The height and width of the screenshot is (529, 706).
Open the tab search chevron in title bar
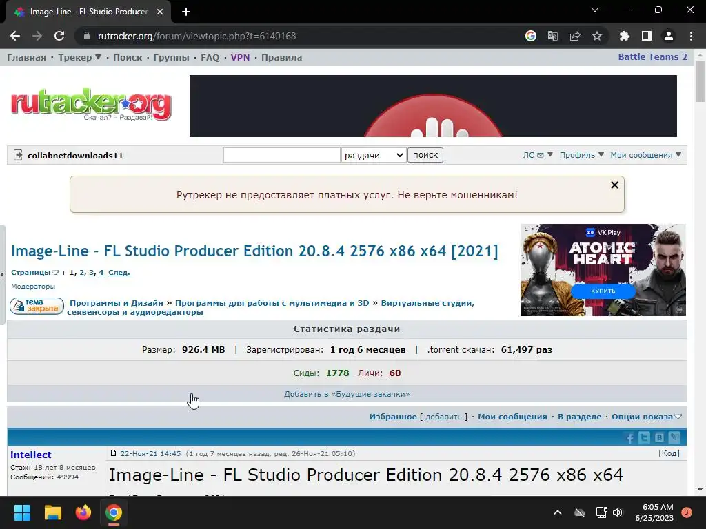coord(595,10)
